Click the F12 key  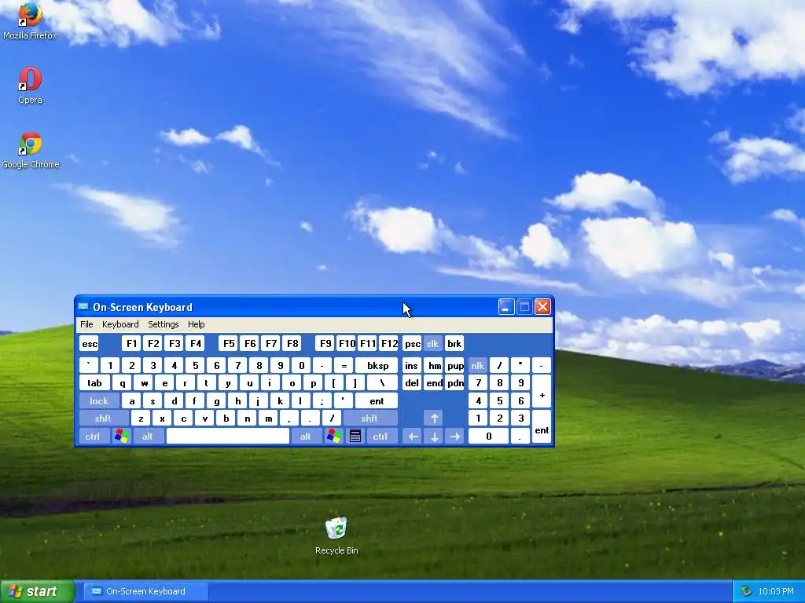tap(389, 344)
